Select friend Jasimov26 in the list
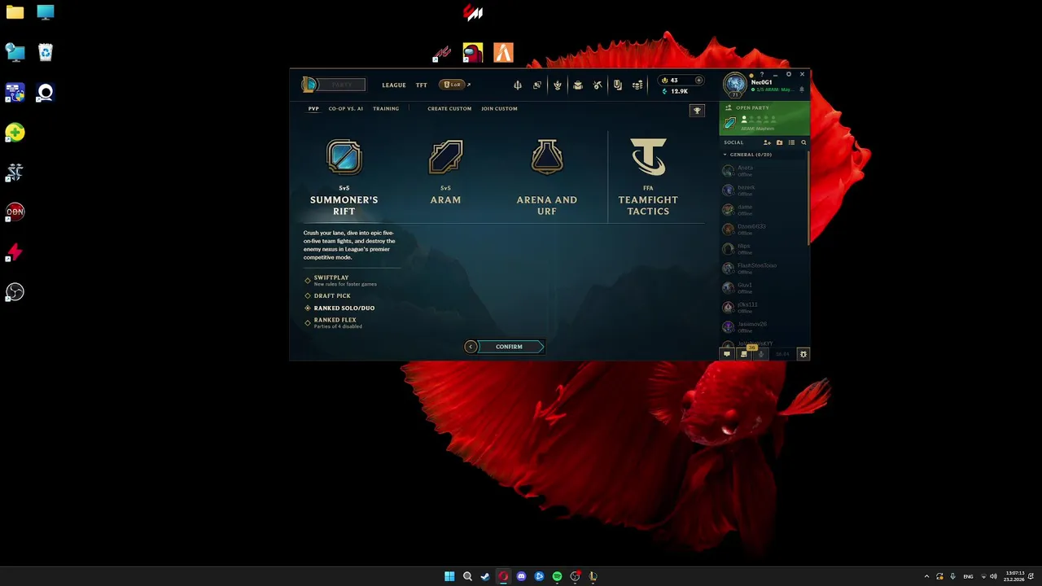 pyautogui.click(x=763, y=327)
